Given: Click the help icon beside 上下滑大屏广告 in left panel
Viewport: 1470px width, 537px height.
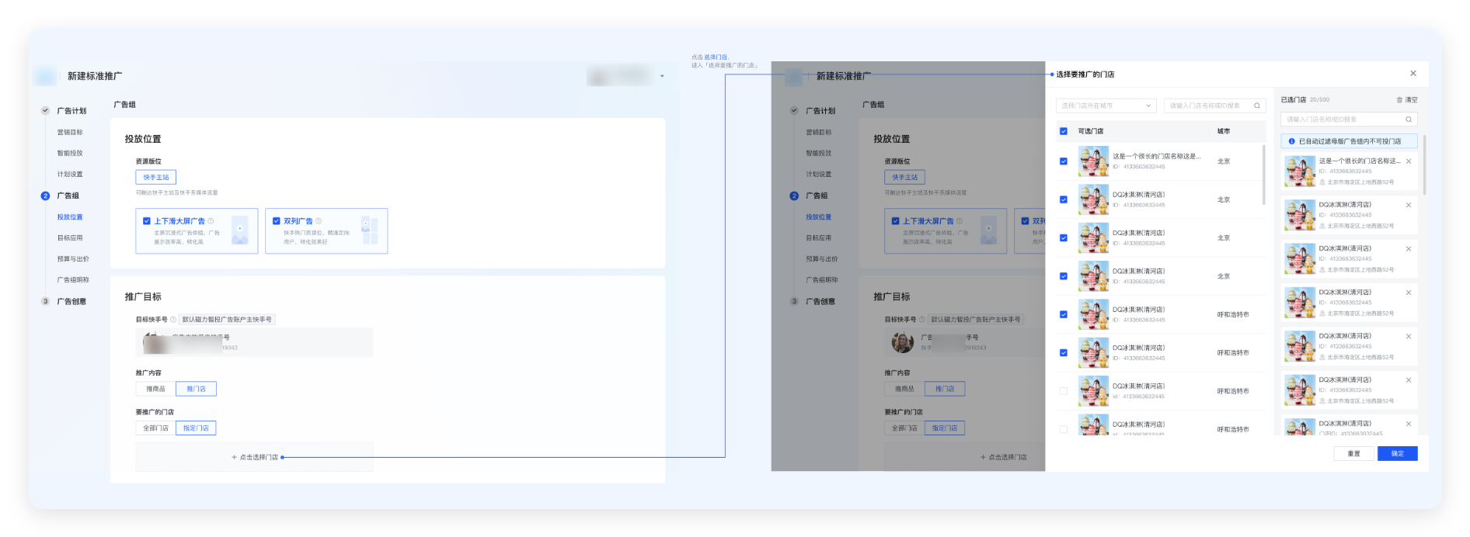Looking at the screenshot, I should click(211, 221).
